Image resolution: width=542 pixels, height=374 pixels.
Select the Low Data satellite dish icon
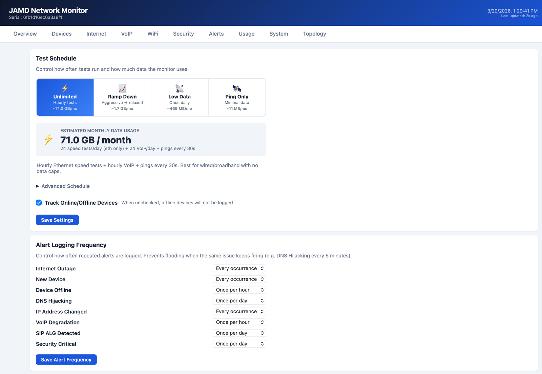[179, 88]
